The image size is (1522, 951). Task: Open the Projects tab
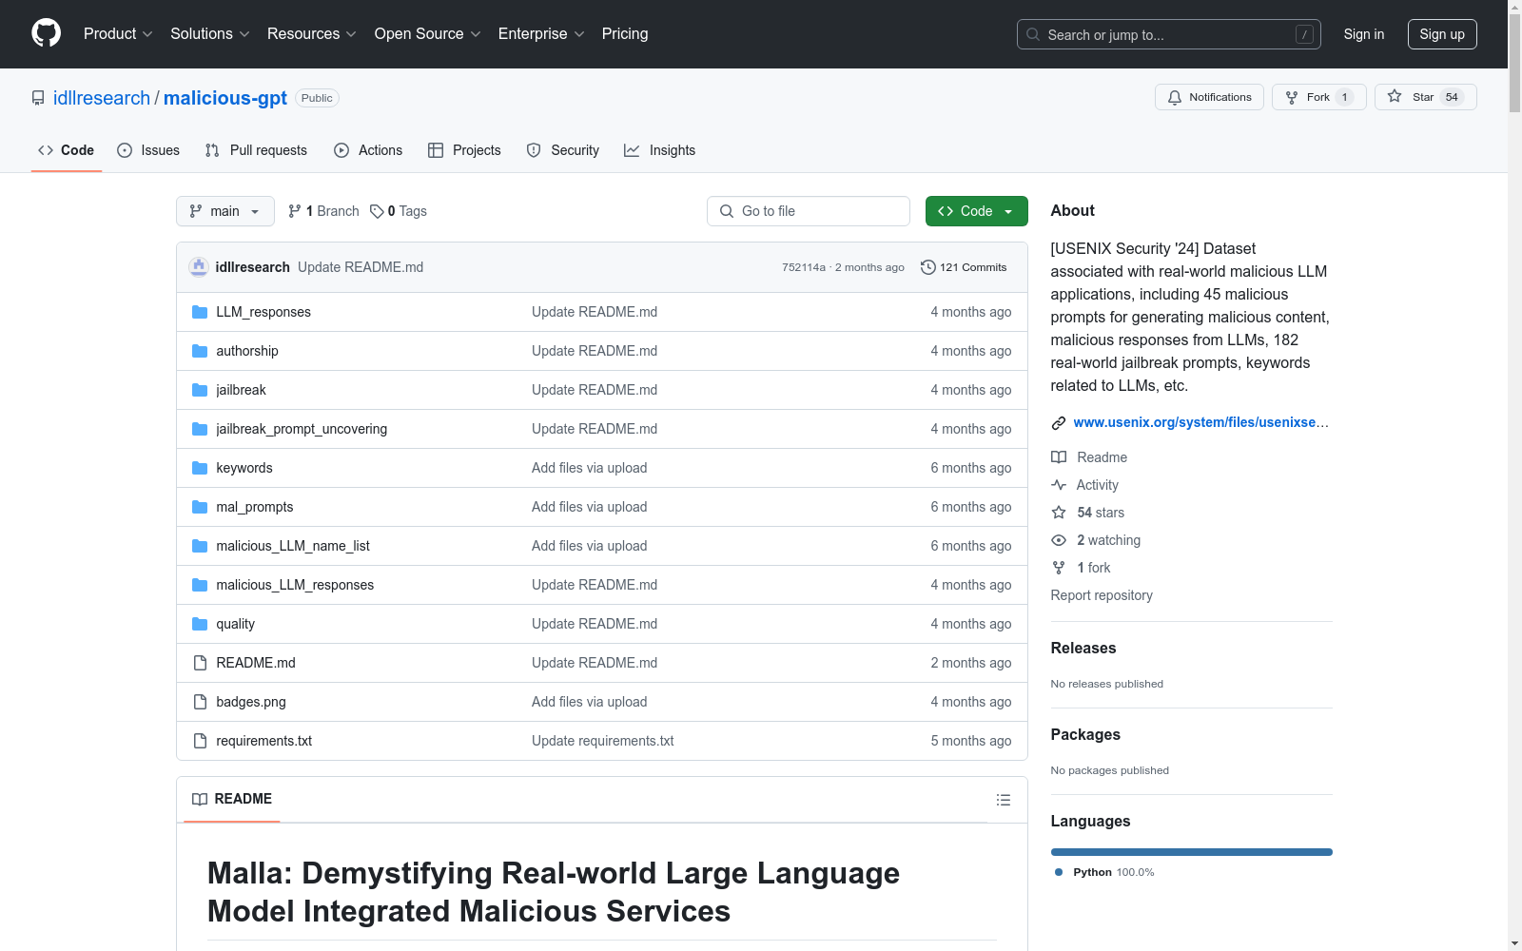464,150
